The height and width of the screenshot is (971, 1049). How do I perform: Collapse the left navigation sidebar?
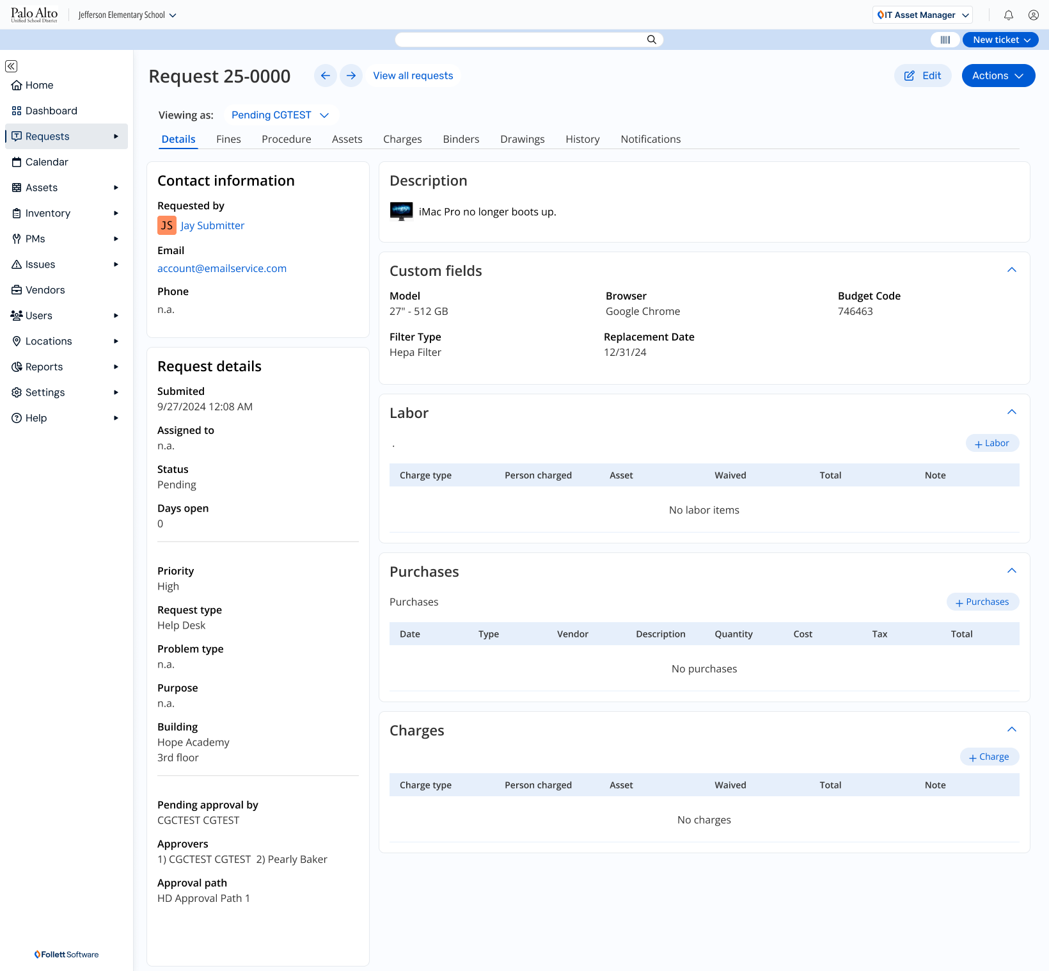pyautogui.click(x=11, y=66)
